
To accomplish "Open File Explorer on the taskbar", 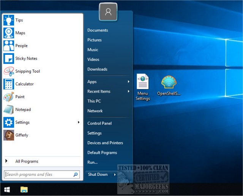I will pos(24,189).
